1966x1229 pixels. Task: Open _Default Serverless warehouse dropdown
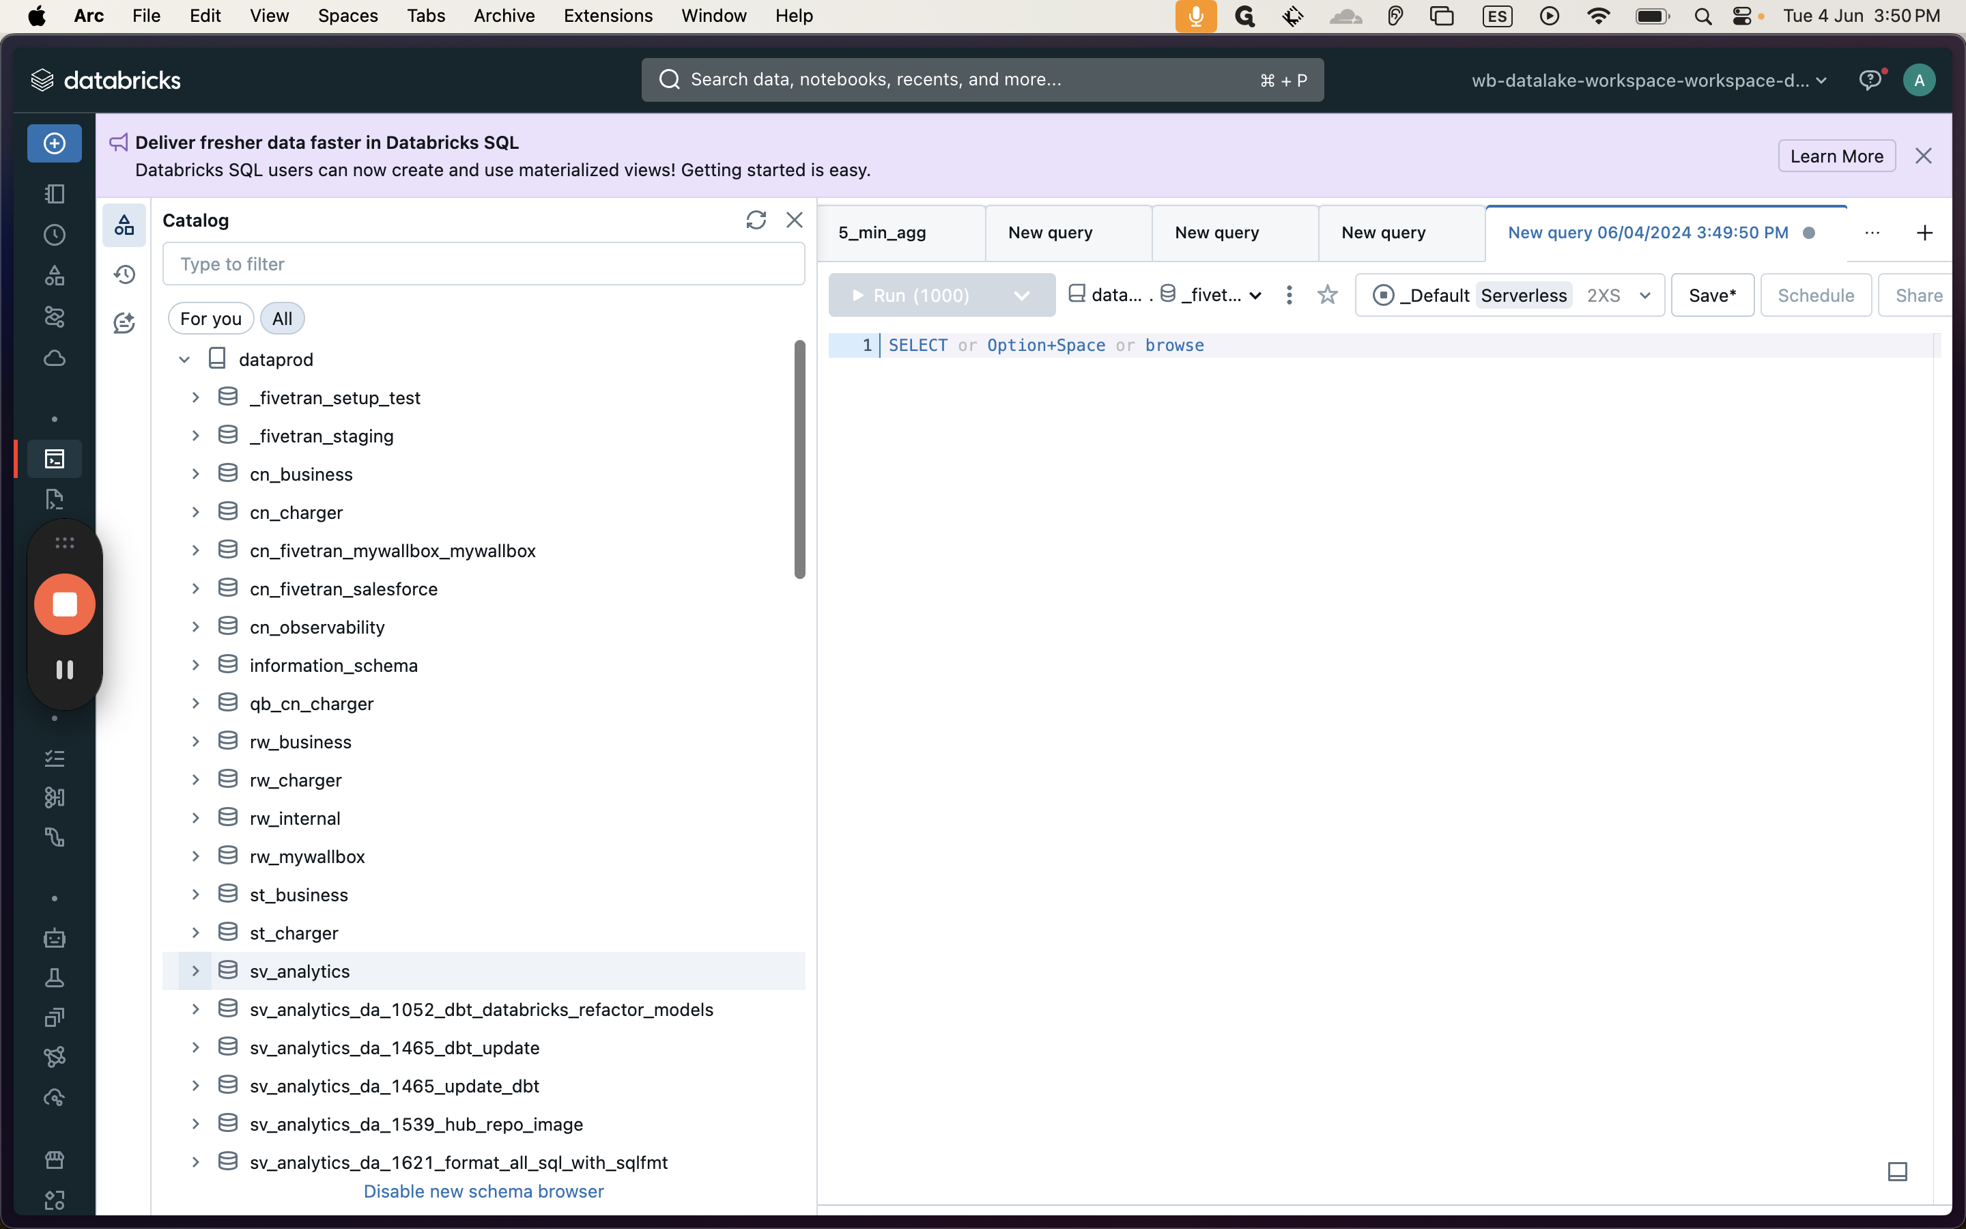(x=1509, y=295)
